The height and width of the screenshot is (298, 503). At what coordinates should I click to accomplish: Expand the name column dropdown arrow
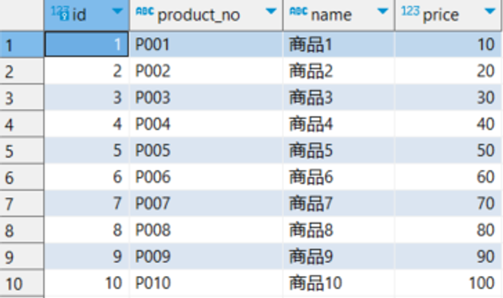[382, 12]
